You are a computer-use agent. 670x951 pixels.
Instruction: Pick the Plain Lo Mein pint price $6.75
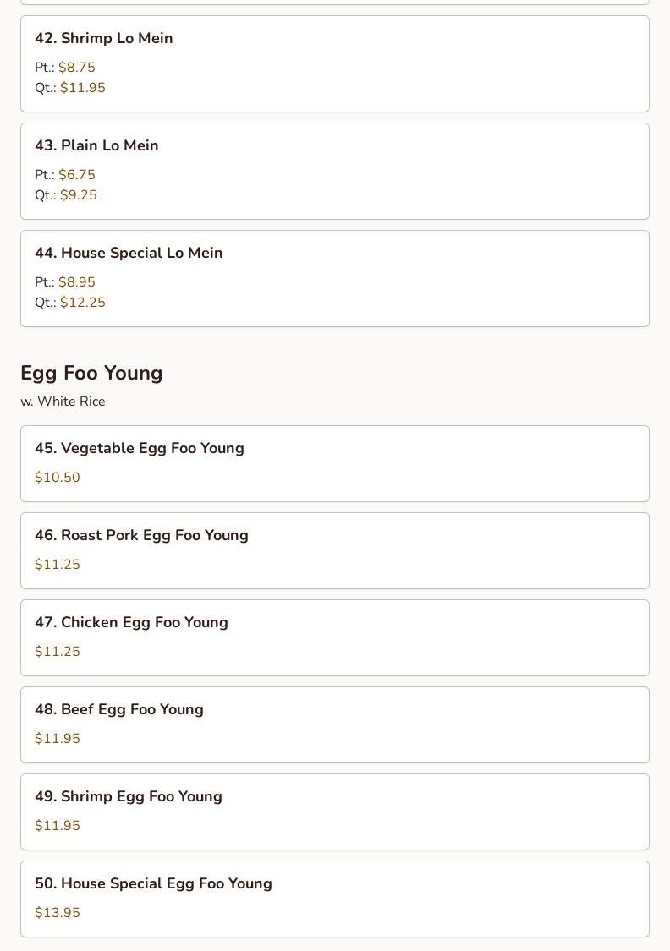[x=76, y=175]
